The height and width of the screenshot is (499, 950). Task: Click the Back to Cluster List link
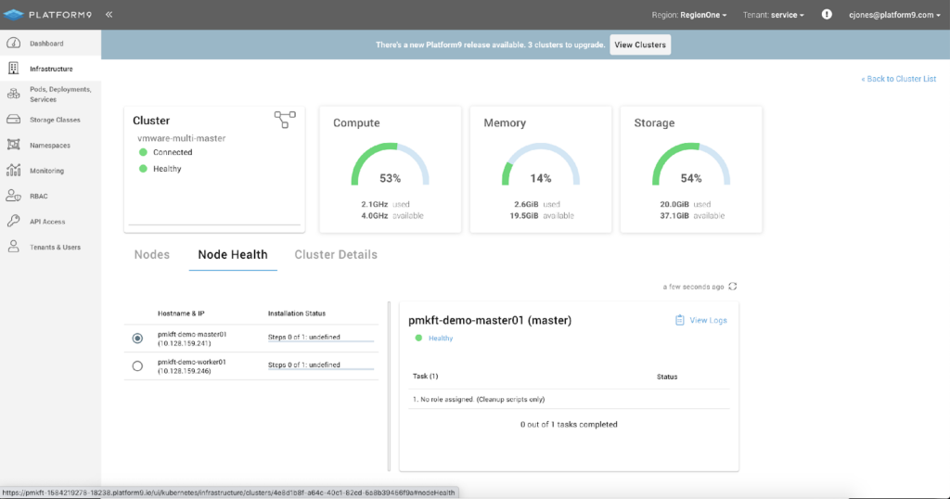click(x=898, y=79)
